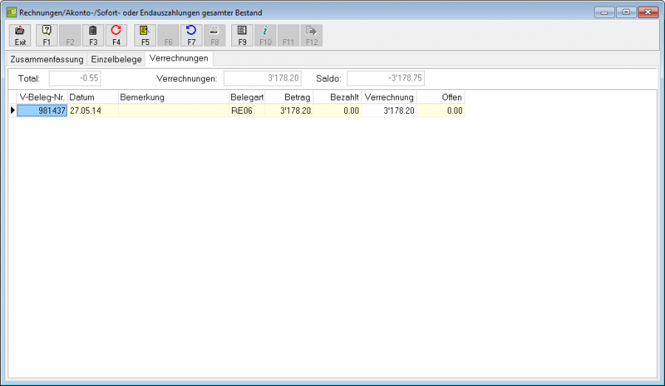Switch to the Zusammenfassung tab
Viewport: 665px width, 386px height.
tap(47, 59)
